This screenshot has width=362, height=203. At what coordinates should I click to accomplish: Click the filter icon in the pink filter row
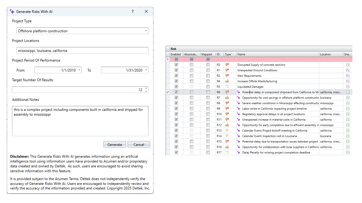[168, 59]
